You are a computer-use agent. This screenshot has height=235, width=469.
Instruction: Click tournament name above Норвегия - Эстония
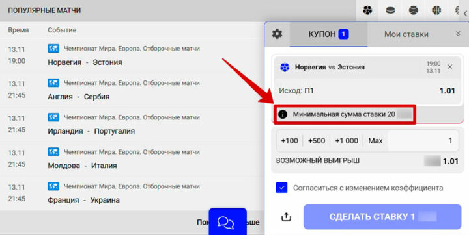(x=132, y=49)
